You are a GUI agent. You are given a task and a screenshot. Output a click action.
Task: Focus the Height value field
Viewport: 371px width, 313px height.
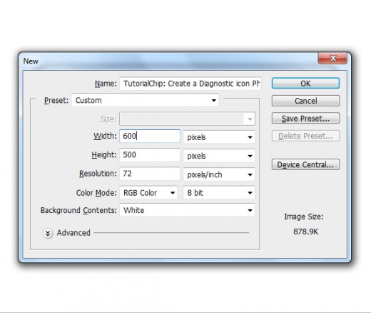point(150,155)
